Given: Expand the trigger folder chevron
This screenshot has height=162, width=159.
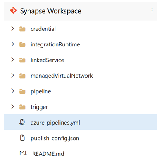Looking at the screenshot, I should point(13,106).
